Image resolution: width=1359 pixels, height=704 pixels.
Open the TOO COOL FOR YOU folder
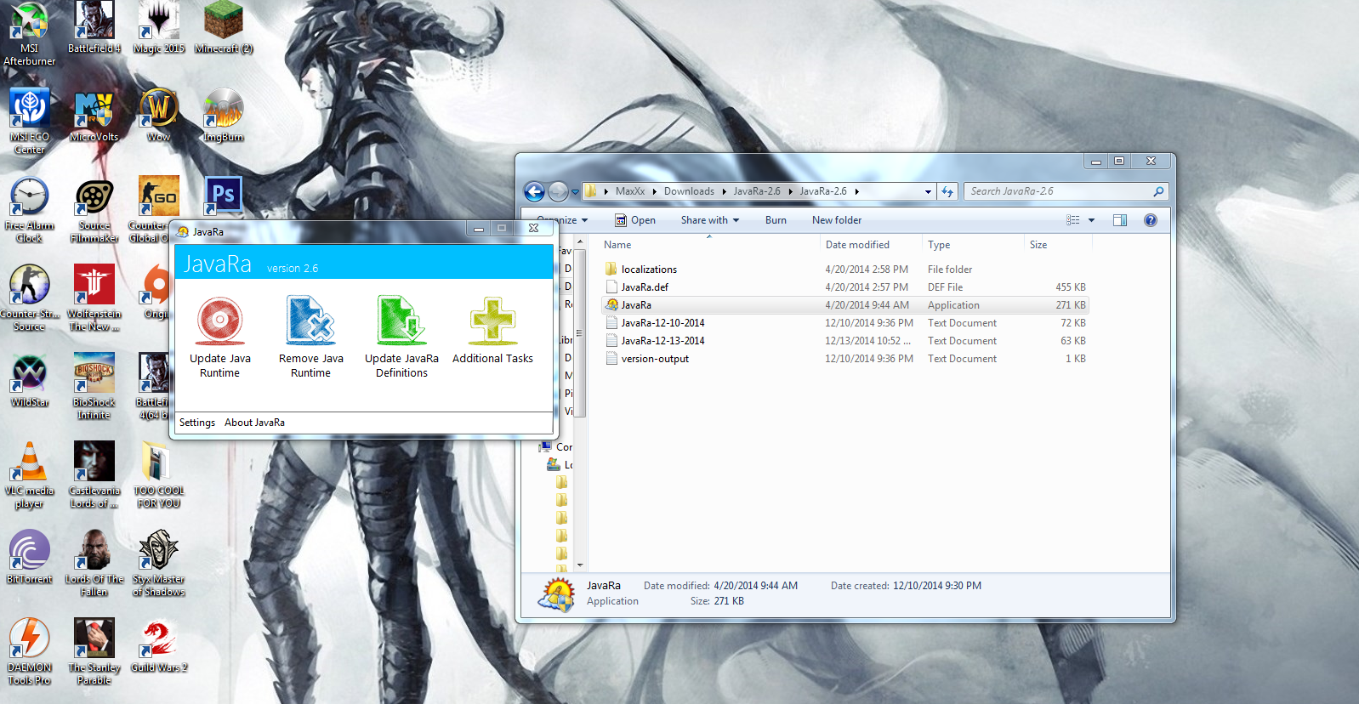(159, 475)
